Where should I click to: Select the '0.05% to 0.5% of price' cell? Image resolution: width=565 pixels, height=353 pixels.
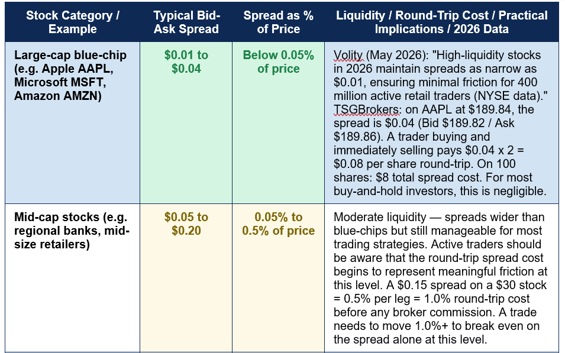(278, 278)
